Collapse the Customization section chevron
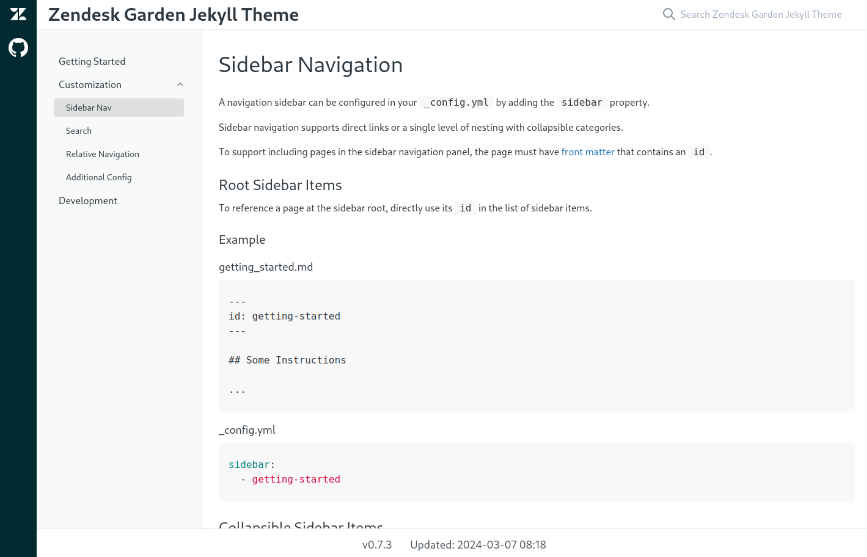867x557 pixels. [x=181, y=84]
